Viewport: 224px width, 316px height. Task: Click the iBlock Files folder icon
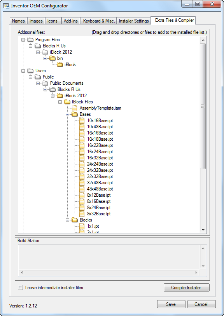pyautogui.click(x=67, y=102)
